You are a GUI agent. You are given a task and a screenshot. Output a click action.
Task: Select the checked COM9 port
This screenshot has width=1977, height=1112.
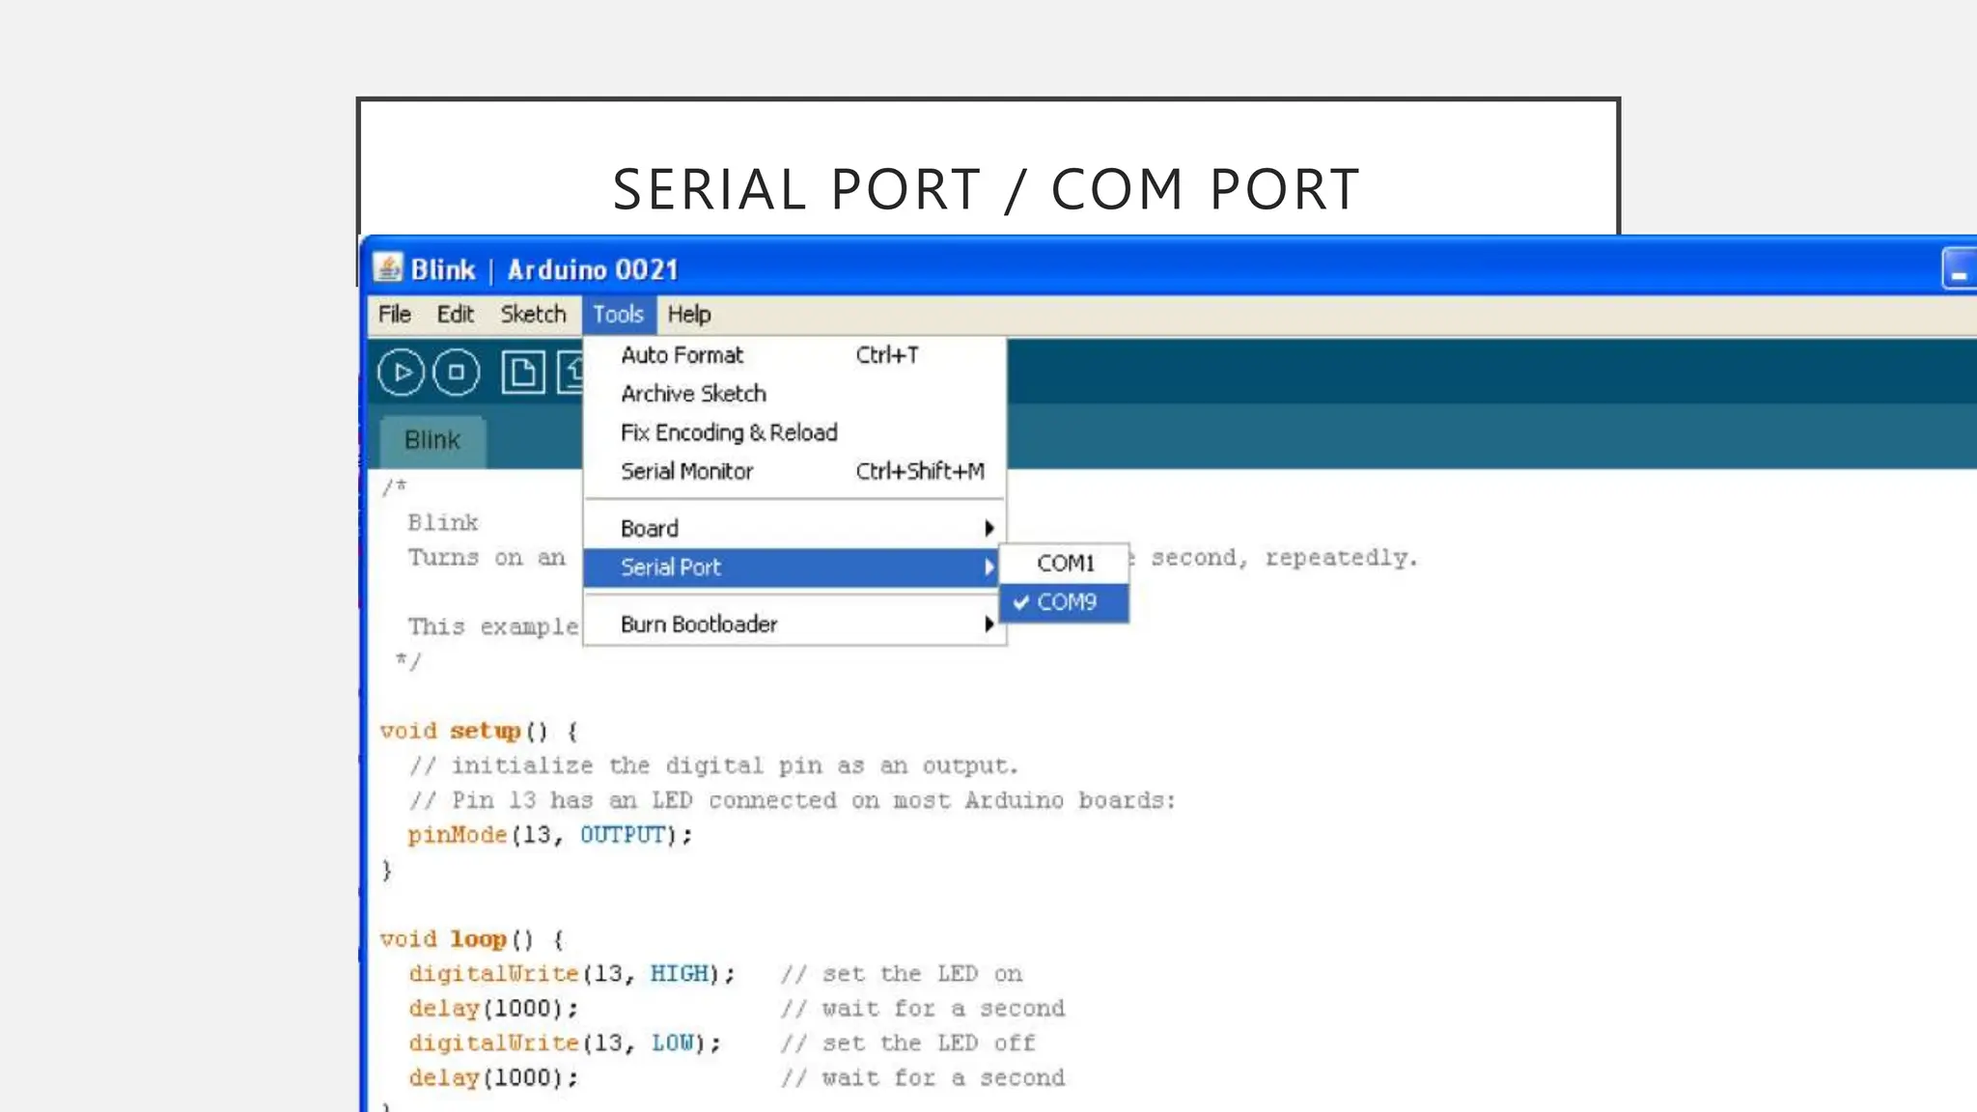(x=1065, y=602)
